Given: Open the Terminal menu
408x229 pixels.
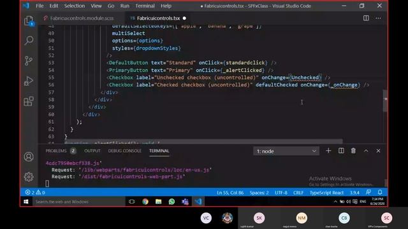Looking at the screenshot, I should (x=145, y=6).
